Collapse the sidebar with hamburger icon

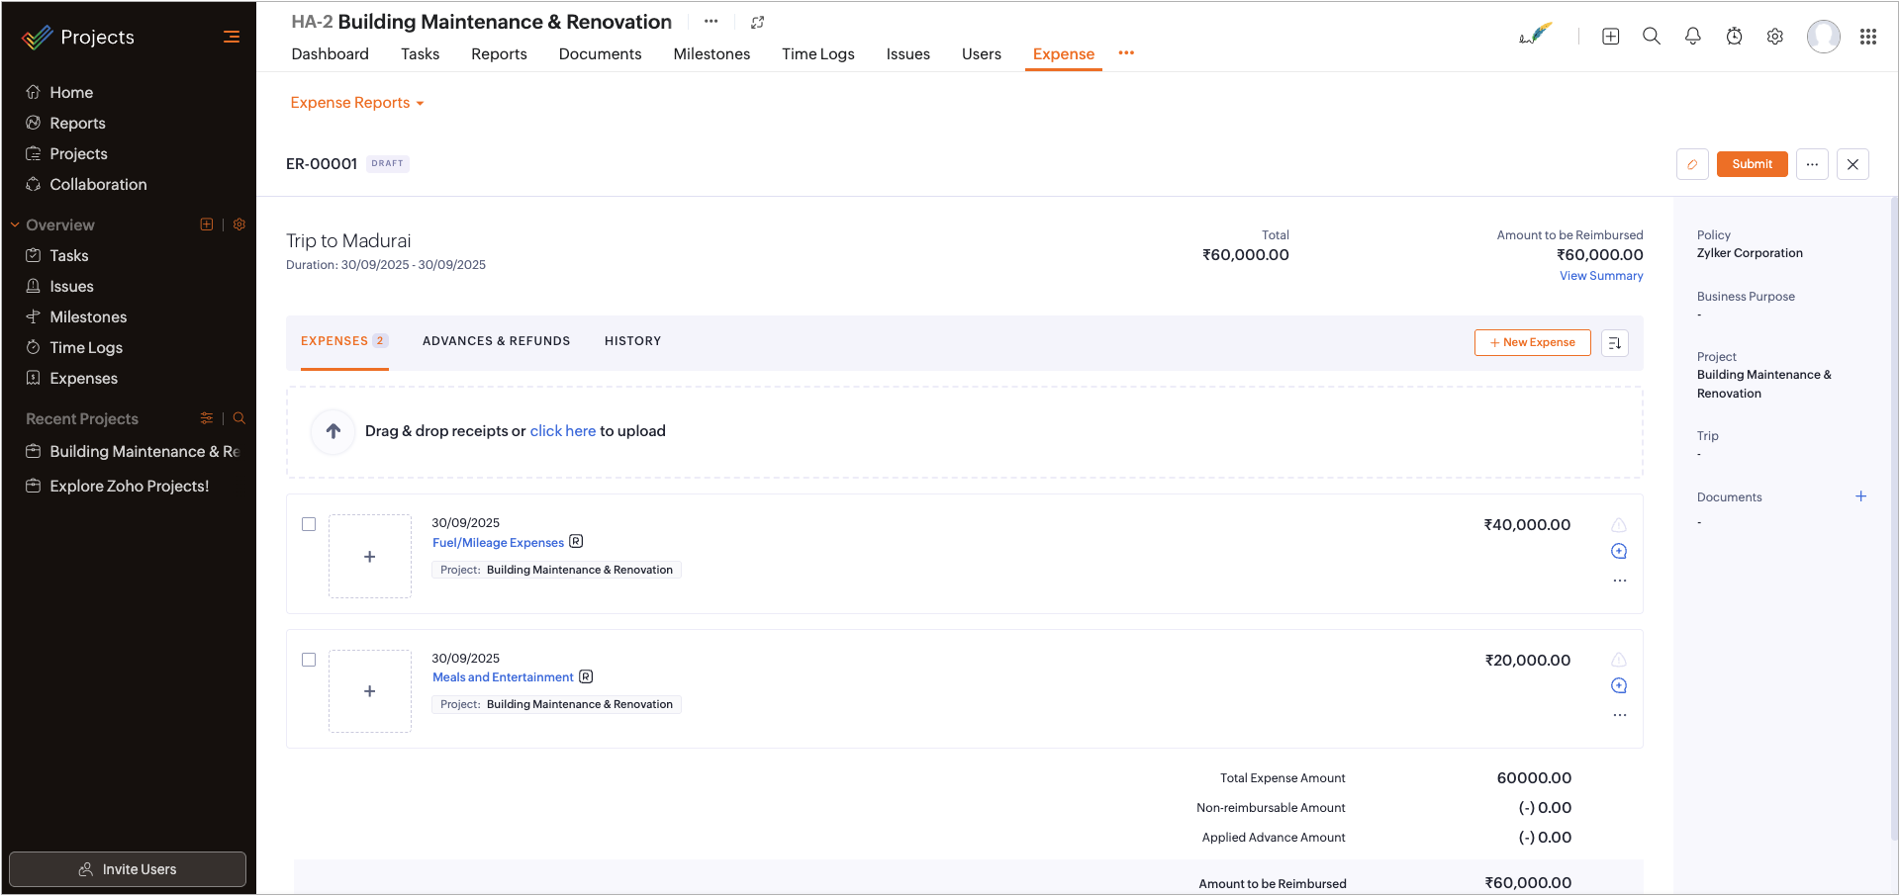point(232,37)
